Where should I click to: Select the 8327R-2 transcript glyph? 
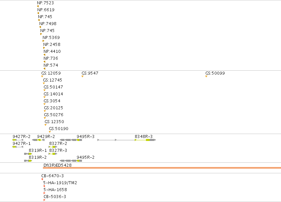coord(53,147)
